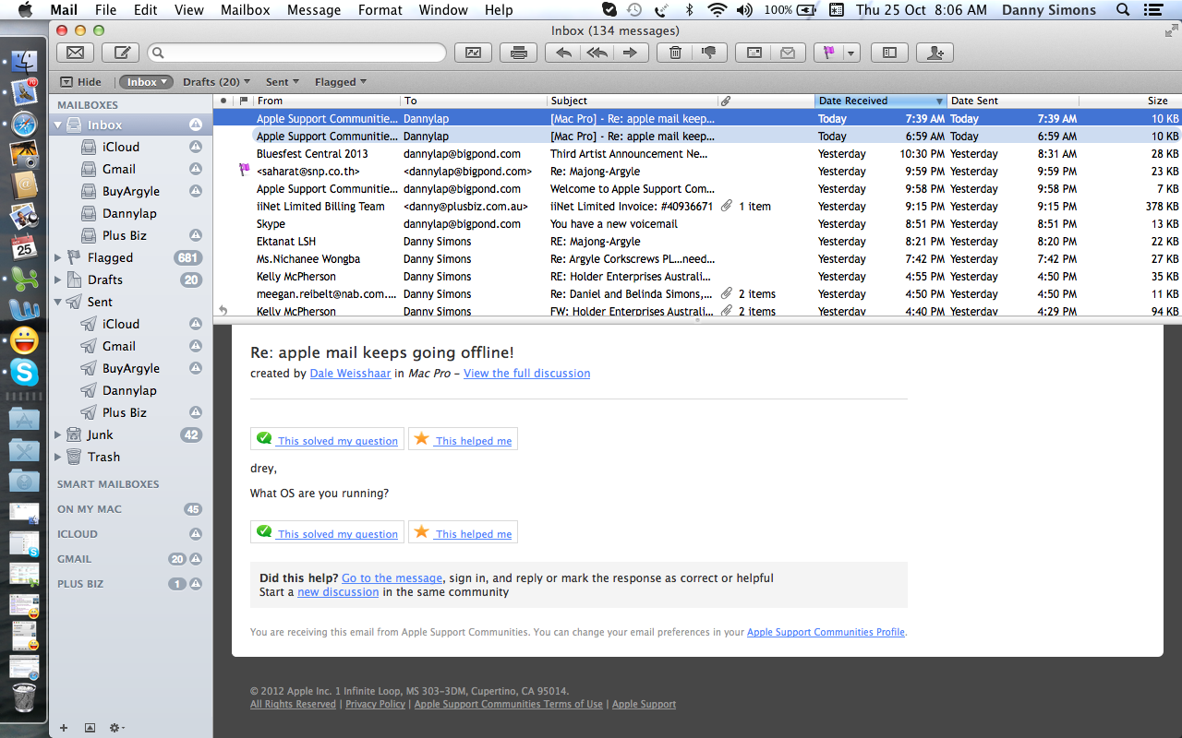Viewport: 1182px width, 738px height.
Task: Click 'This helped me' below 'What OS are you running?'
Action: [x=463, y=533]
